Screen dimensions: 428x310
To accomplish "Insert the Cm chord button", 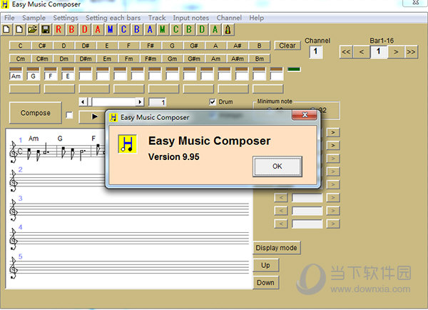I will tap(20, 59).
